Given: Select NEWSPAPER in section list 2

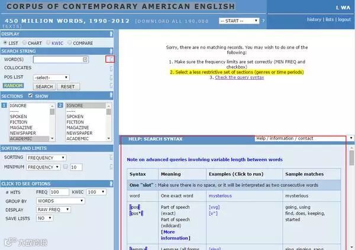Looking at the screenshot, I should coord(79,133).
